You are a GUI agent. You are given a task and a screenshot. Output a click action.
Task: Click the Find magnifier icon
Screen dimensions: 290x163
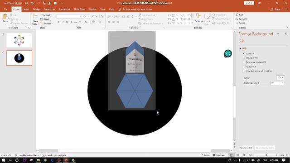click(237, 15)
